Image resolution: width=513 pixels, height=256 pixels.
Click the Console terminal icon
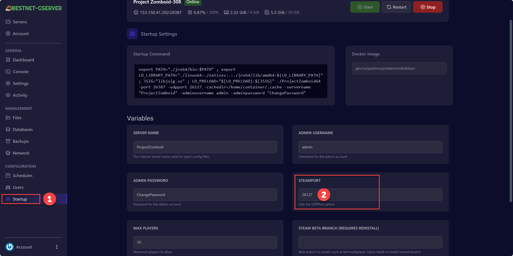[8, 71]
